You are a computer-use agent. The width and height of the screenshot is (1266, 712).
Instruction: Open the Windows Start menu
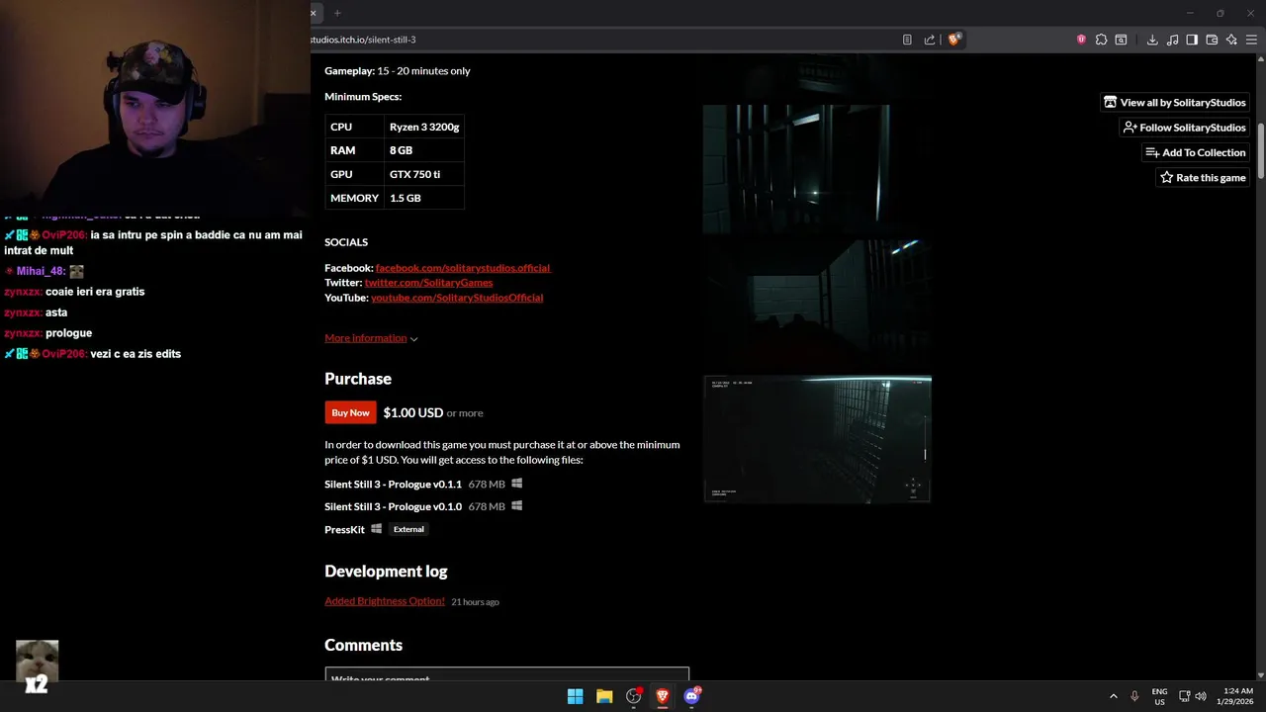(575, 696)
